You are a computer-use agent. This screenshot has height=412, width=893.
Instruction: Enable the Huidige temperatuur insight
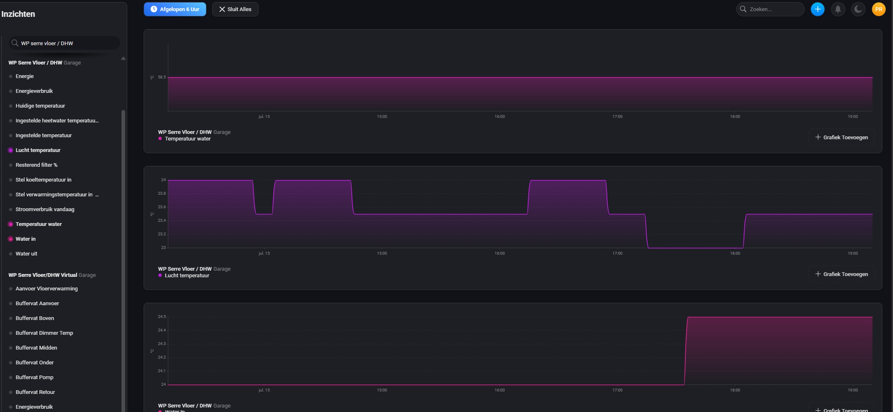tap(40, 106)
